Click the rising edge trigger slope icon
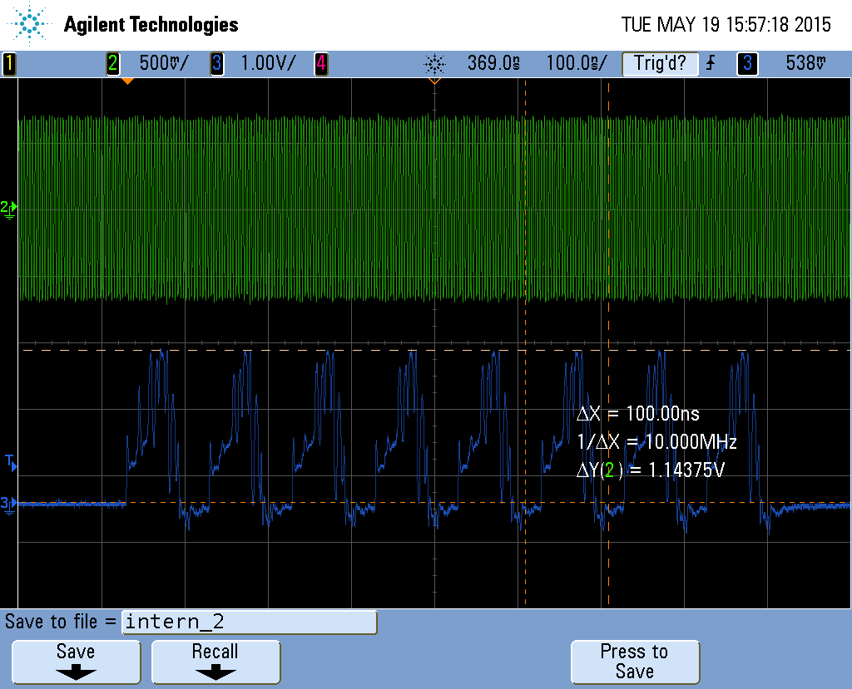This screenshot has width=852, height=689. (x=711, y=63)
